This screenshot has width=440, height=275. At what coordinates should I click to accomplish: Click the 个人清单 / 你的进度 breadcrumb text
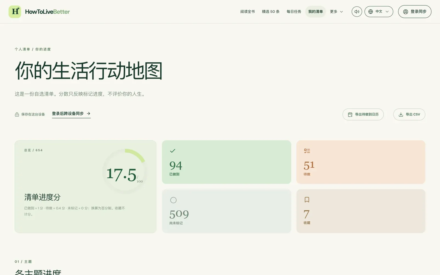(33, 49)
